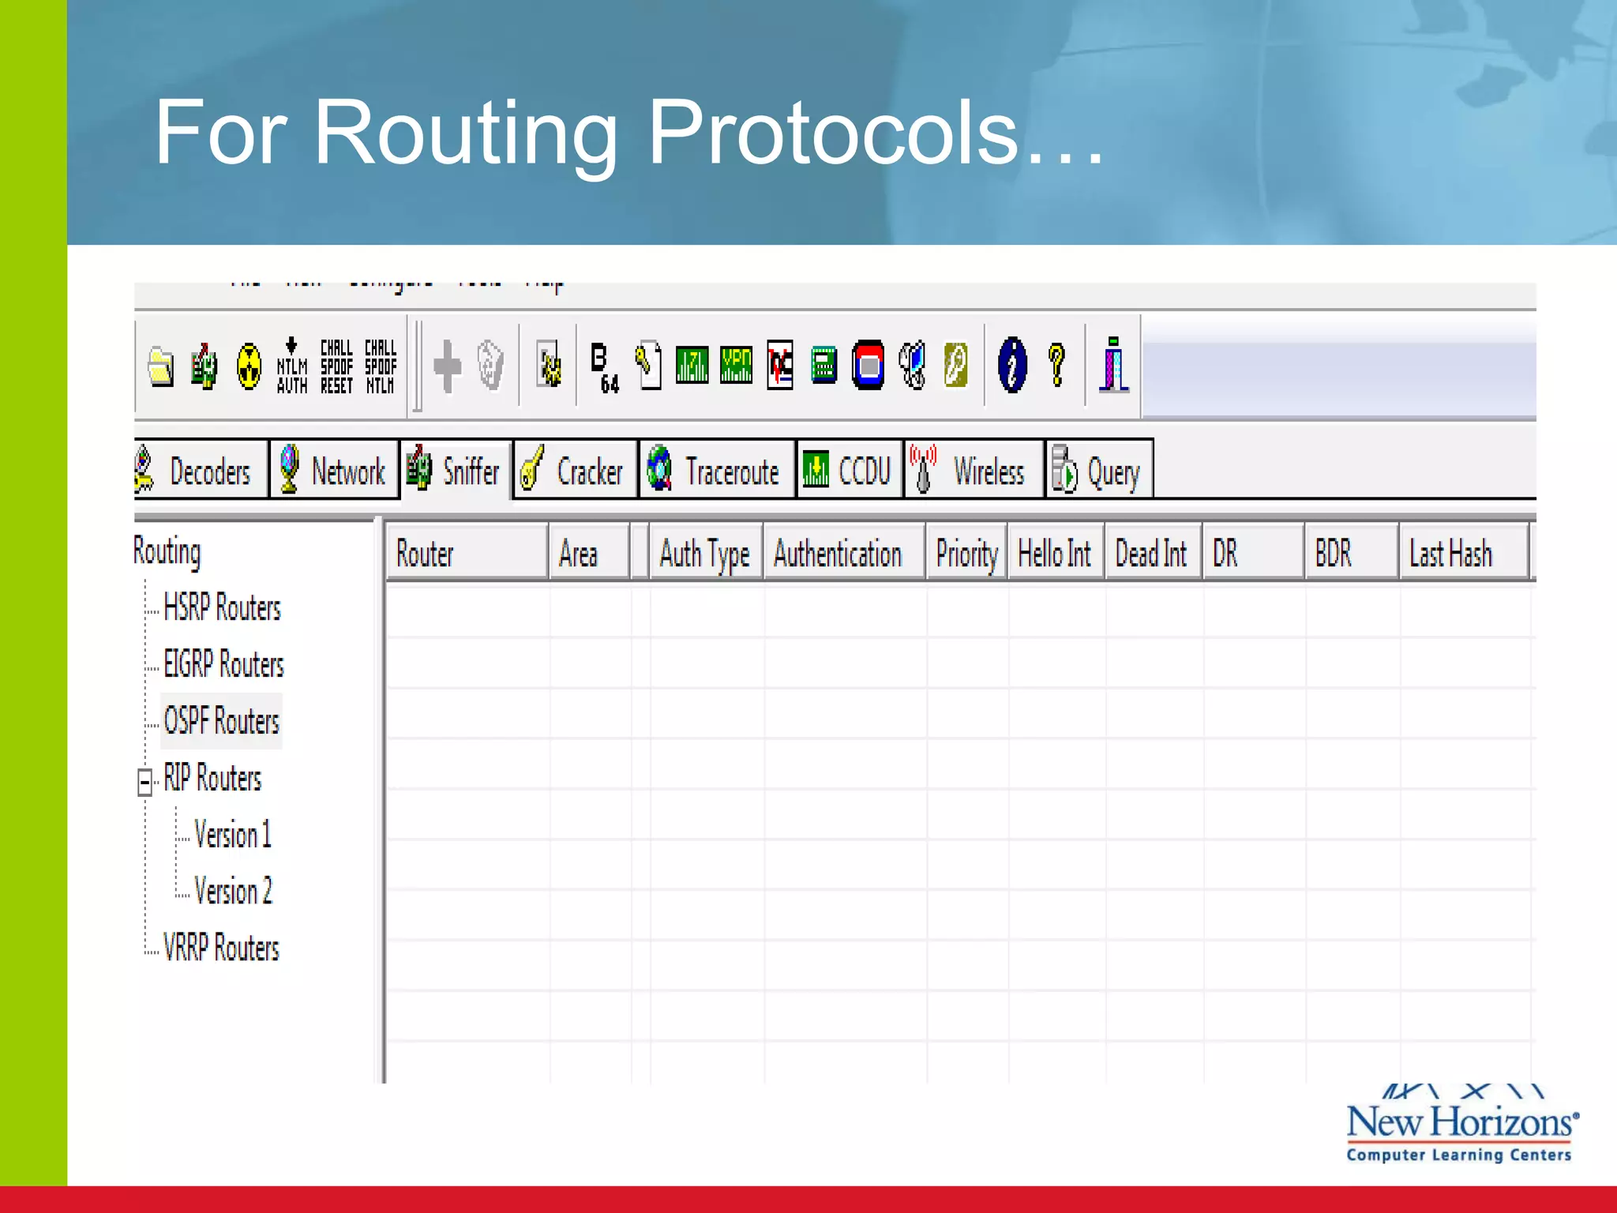Screen dimensions: 1617x1213
Task: Select HSRP Routers in routing tree
Action: (222, 608)
